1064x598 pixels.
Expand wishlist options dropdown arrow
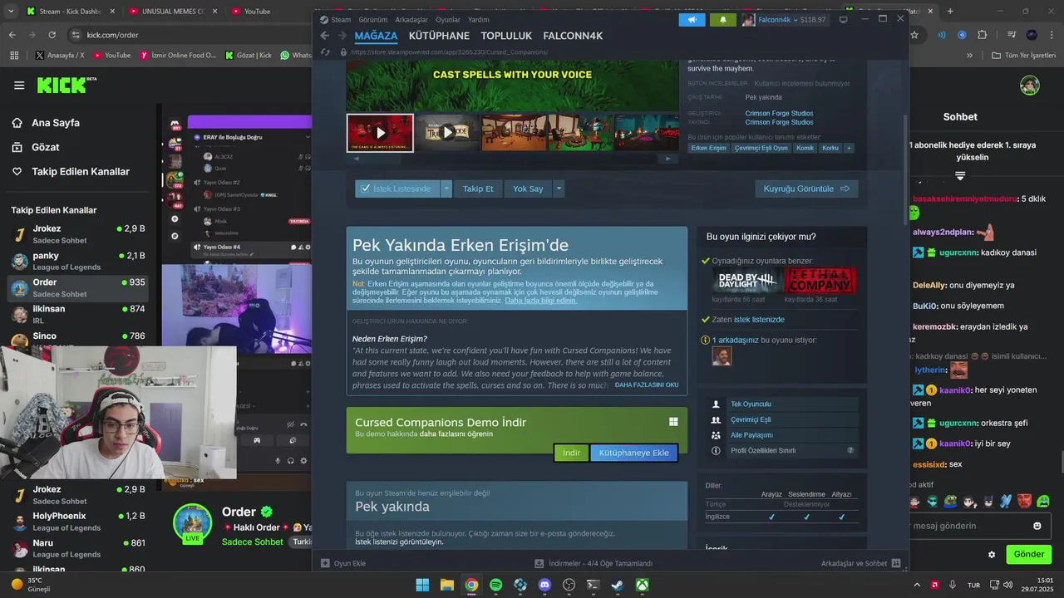tap(446, 189)
